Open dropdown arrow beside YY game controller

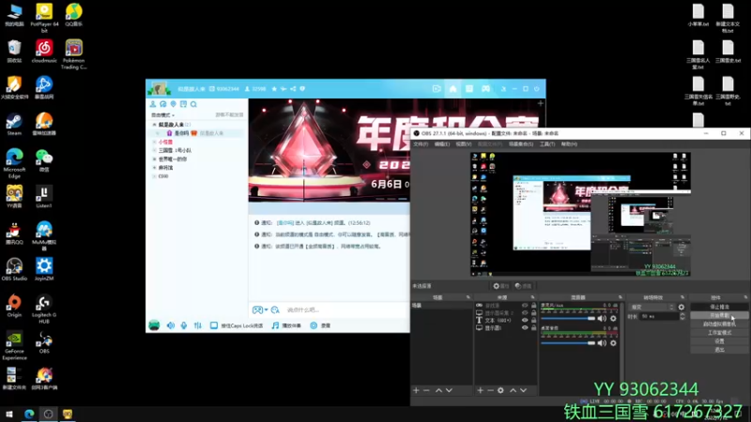[x=266, y=310]
